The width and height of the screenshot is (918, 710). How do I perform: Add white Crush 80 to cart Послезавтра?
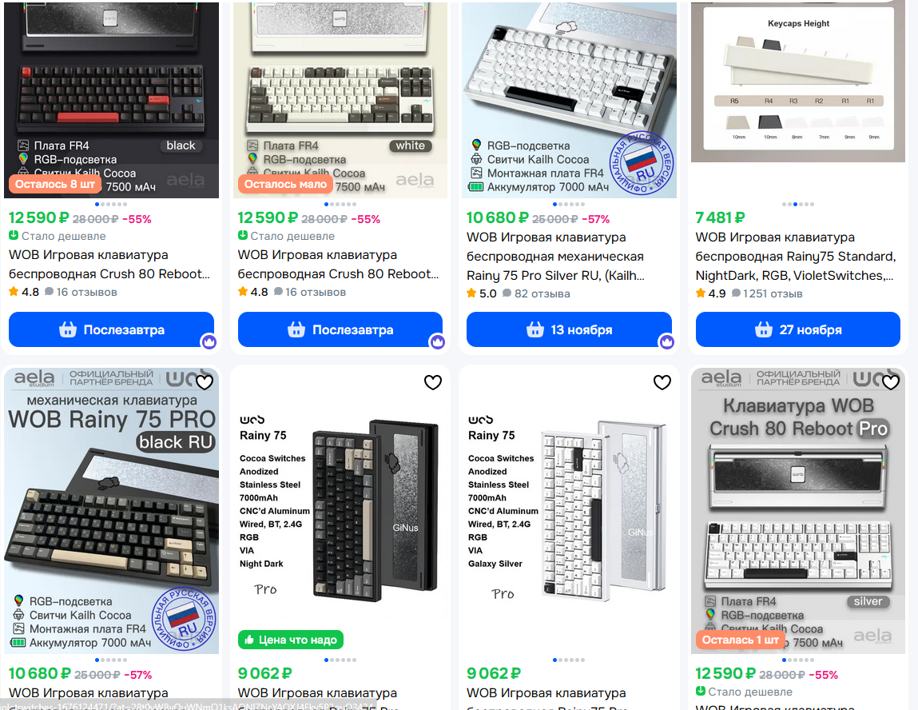[x=340, y=329]
